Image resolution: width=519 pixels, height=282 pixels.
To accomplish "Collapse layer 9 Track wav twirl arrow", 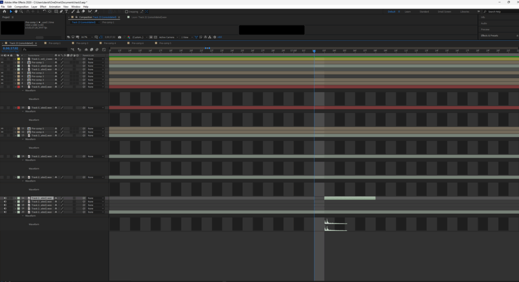I will (x=15, y=87).
